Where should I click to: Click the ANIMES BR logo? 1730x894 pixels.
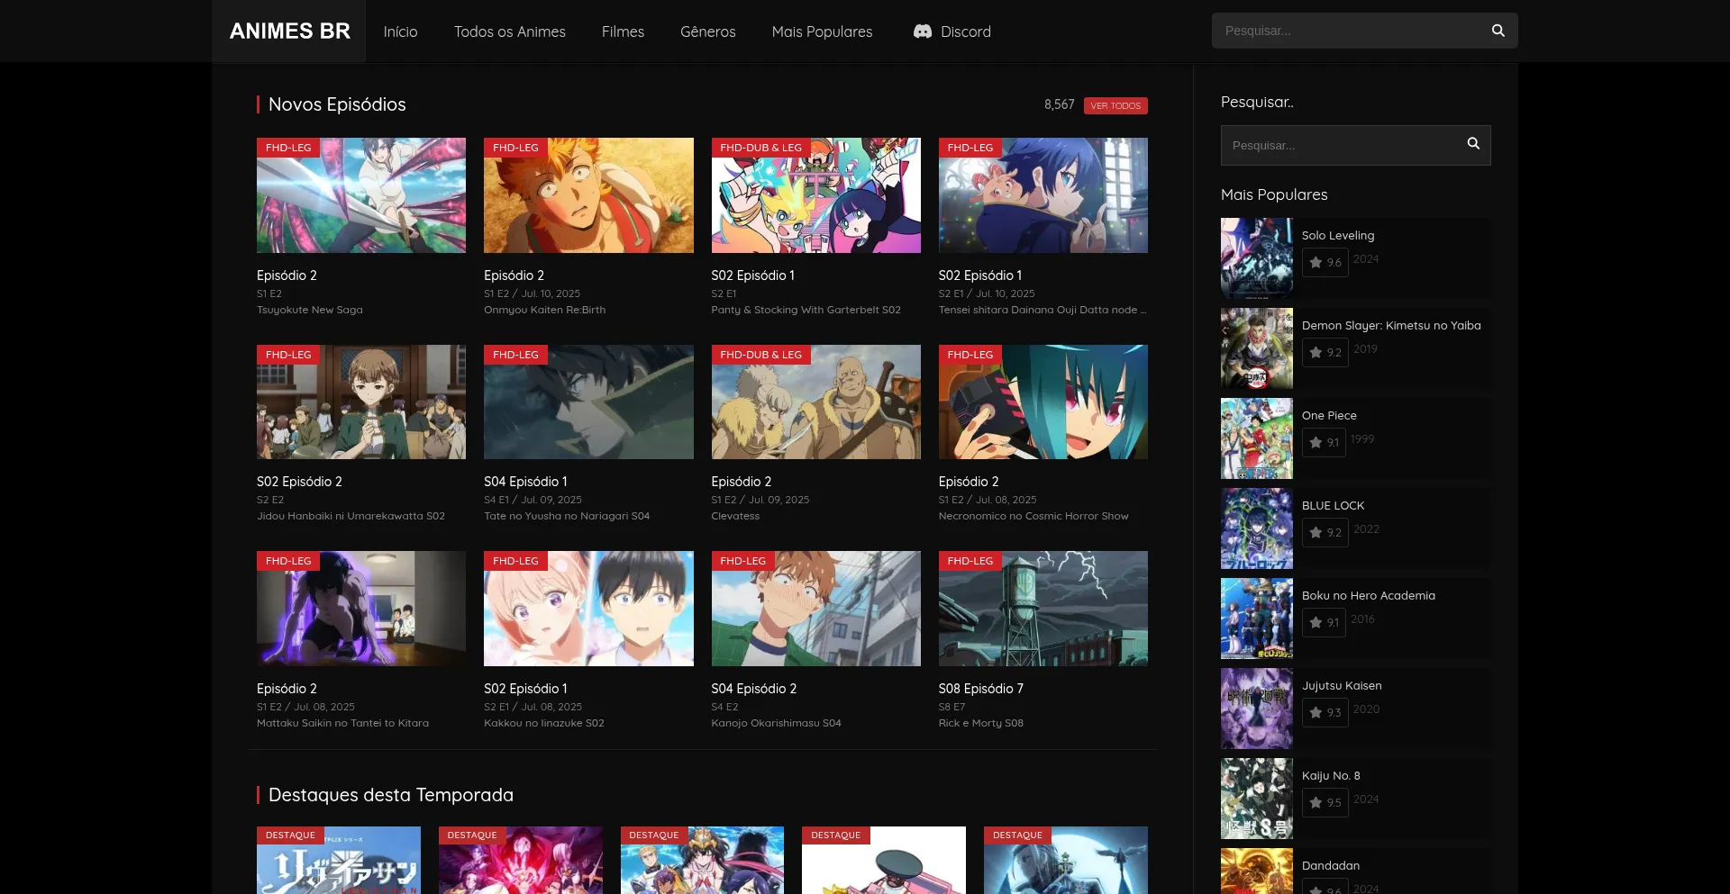[x=288, y=31]
